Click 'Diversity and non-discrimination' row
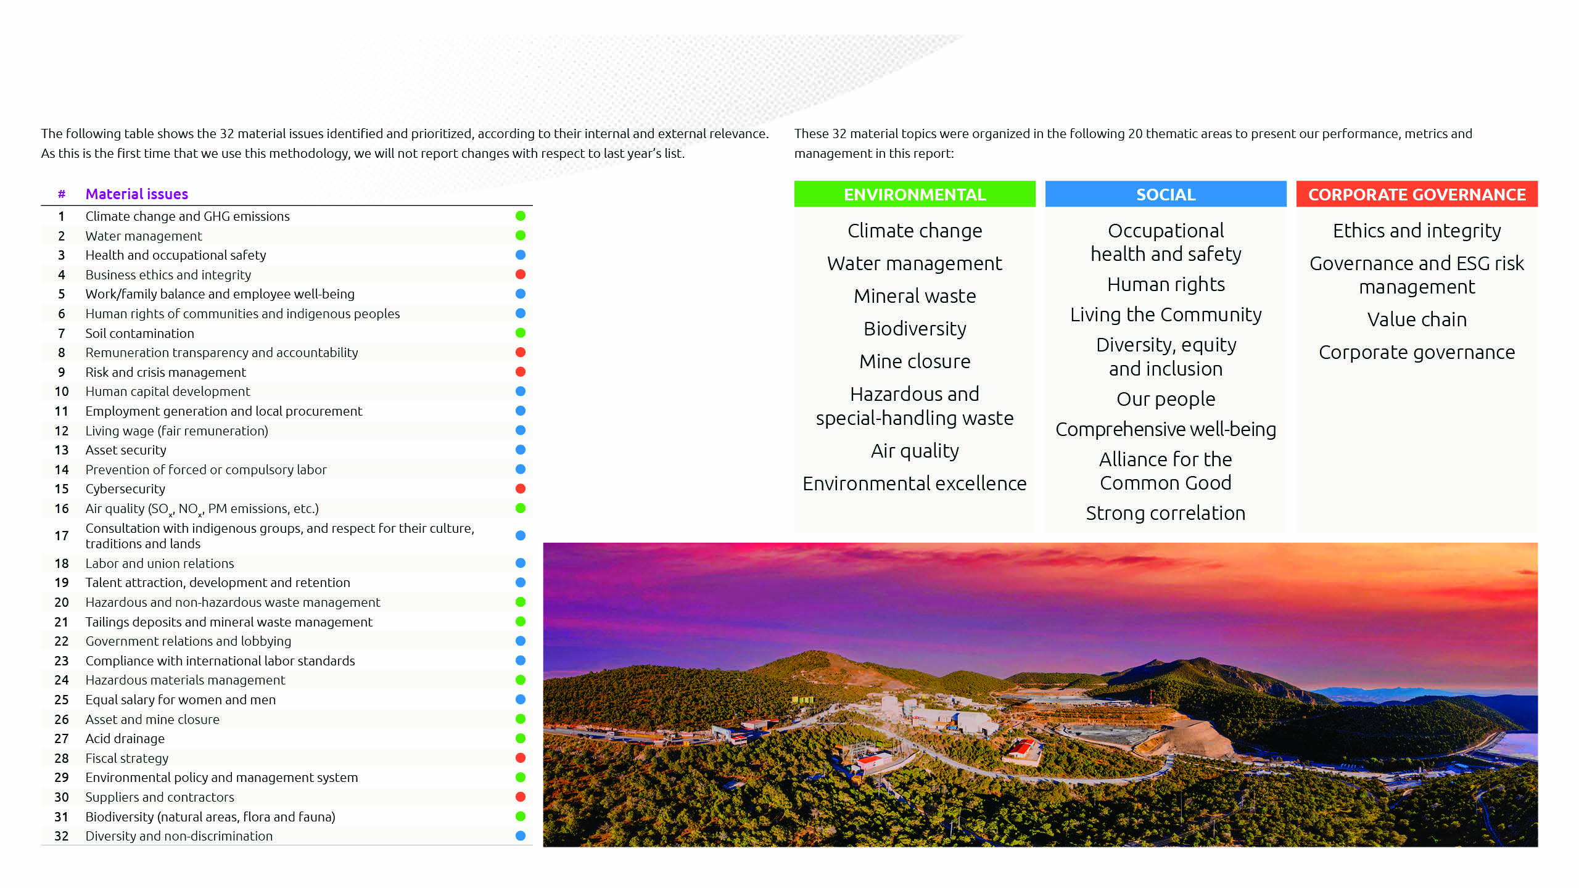The image size is (1579, 888). [287, 836]
